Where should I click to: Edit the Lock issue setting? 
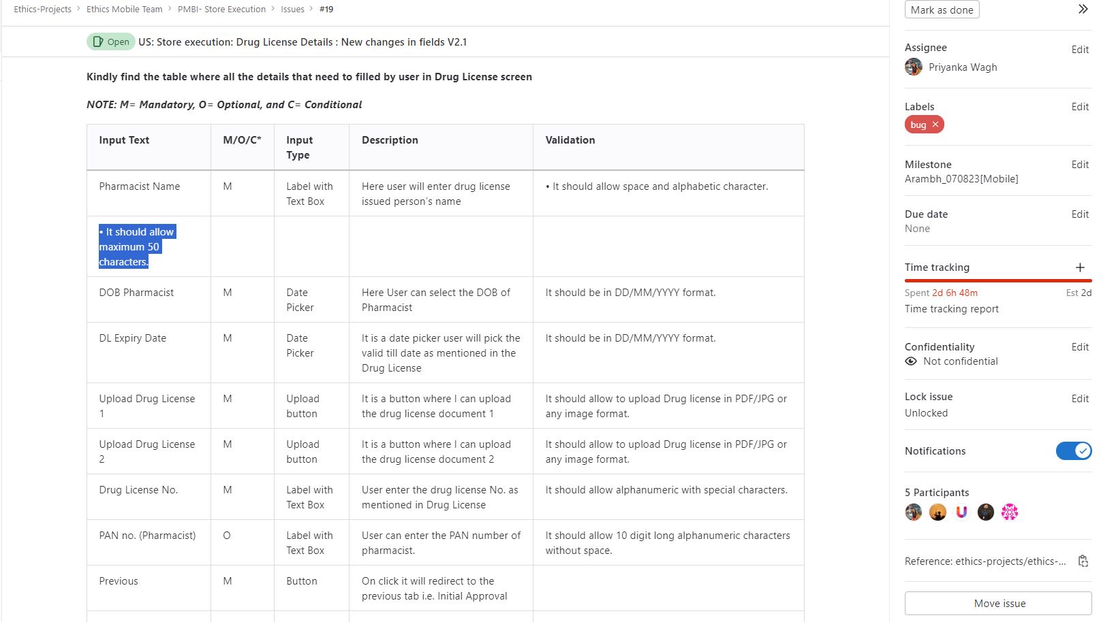[x=1079, y=399]
